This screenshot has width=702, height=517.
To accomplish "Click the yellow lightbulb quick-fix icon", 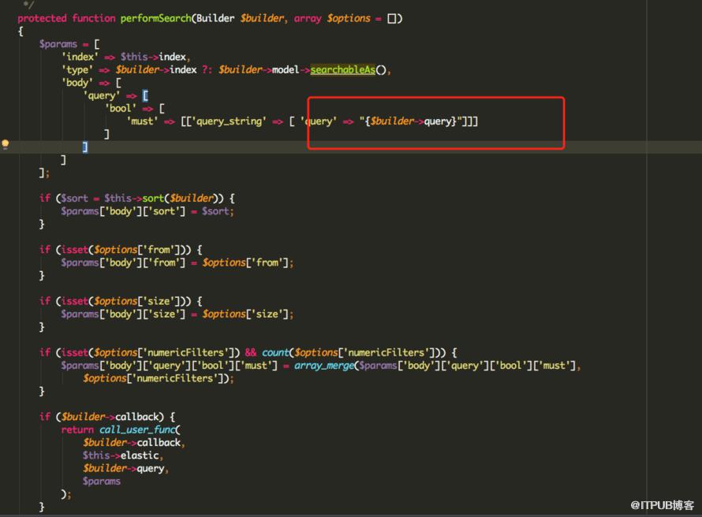I will tap(6, 144).
